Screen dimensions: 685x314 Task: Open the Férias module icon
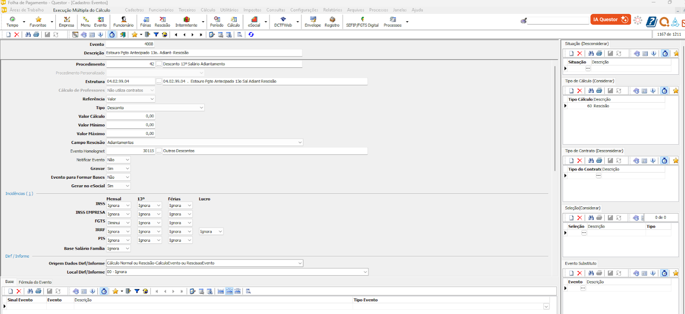pos(145,22)
